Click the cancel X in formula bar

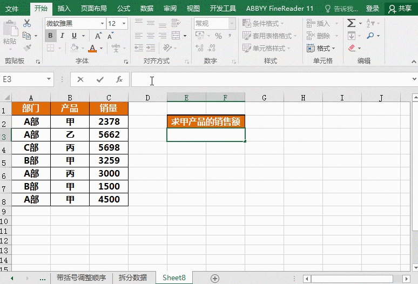80,79
